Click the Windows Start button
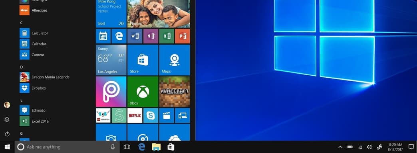The image size is (417, 153). pos(7,147)
